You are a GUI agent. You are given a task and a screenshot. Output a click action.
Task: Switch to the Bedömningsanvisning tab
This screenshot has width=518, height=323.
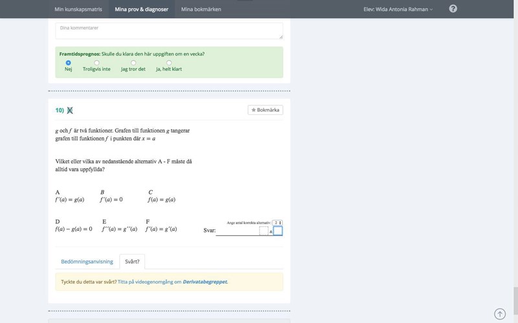87,262
